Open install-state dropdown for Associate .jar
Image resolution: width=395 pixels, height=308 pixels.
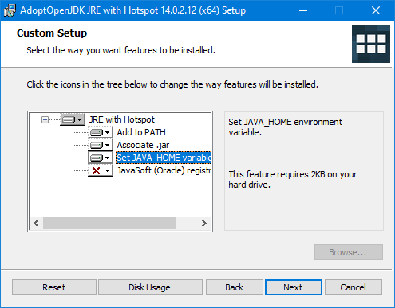point(101,145)
